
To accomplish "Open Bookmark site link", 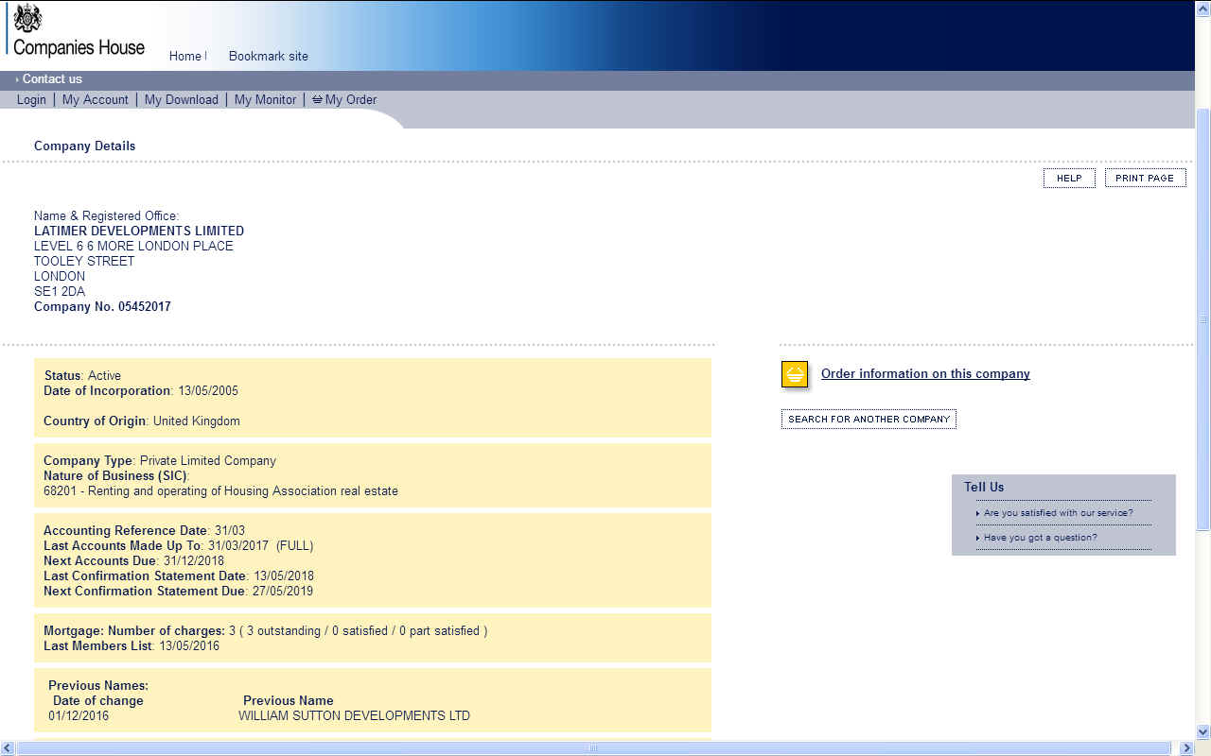I will (269, 56).
